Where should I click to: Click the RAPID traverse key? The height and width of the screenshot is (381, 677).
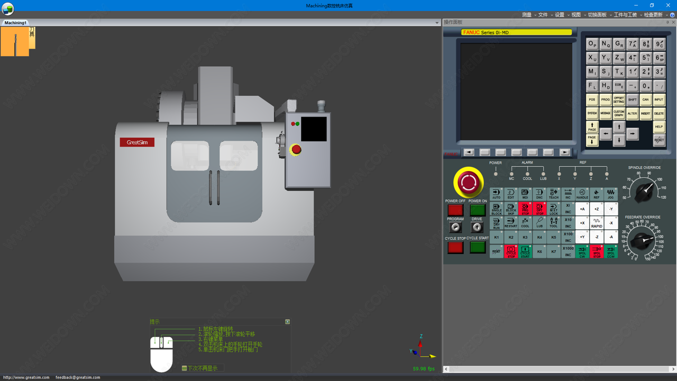pyautogui.click(x=596, y=223)
